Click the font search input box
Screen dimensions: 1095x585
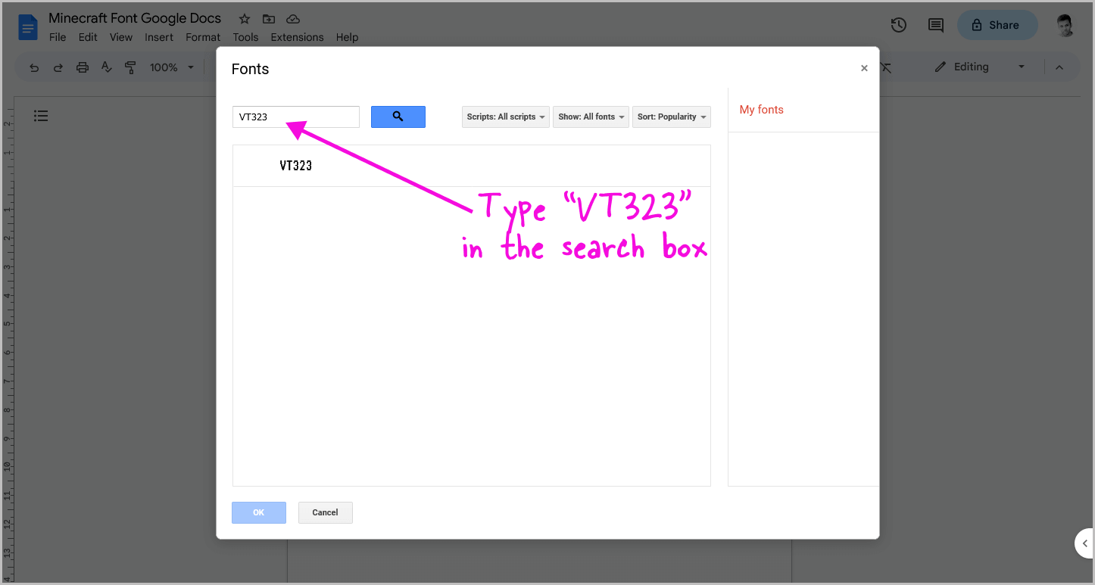pyautogui.click(x=295, y=117)
